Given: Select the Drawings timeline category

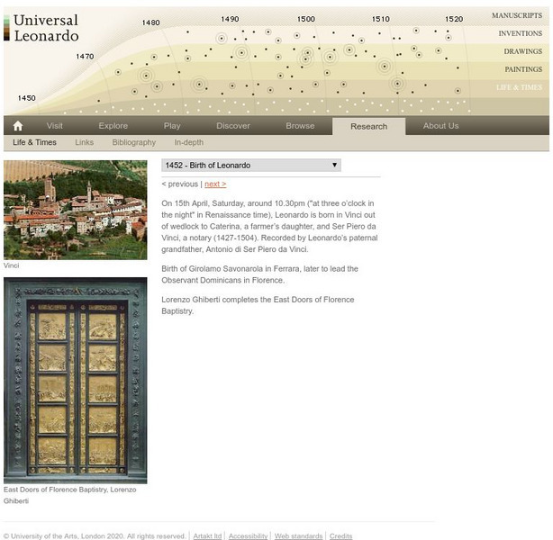Looking at the screenshot, I should (x=523, y=51).
